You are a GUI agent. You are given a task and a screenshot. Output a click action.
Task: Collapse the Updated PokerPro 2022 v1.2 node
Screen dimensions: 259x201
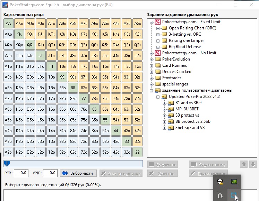pyautogui.click(x=158, y=97)
